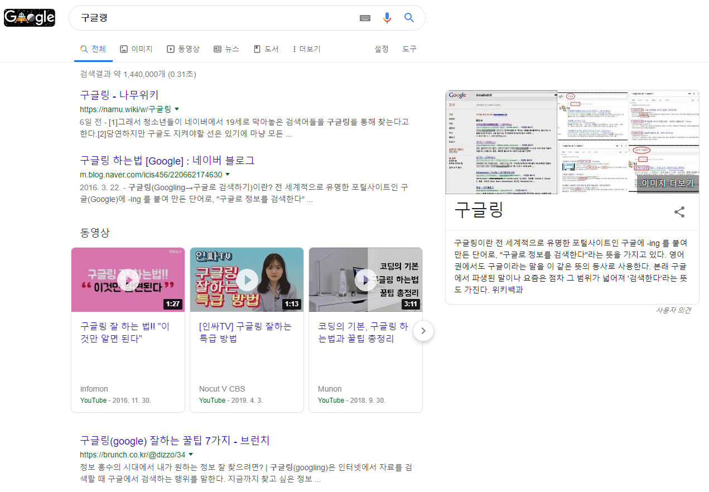Open 구글링 잘하는 꿀팁 7가지 브런치 result
This screenshot has height=492, width=709.
(175, 440)
